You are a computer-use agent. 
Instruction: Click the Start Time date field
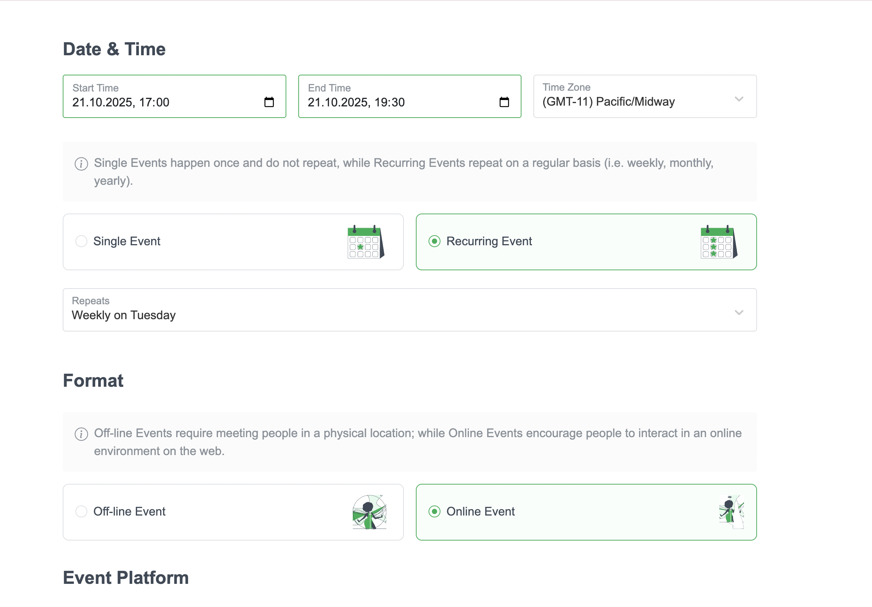(121, 102)
